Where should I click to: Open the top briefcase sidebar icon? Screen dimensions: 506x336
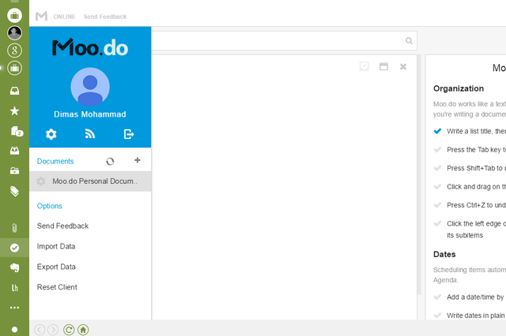tap(14, 15)
